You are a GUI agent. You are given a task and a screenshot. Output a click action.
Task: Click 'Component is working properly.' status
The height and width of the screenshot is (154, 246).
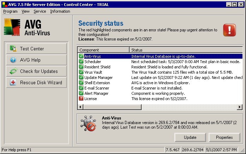coord(158,93)
